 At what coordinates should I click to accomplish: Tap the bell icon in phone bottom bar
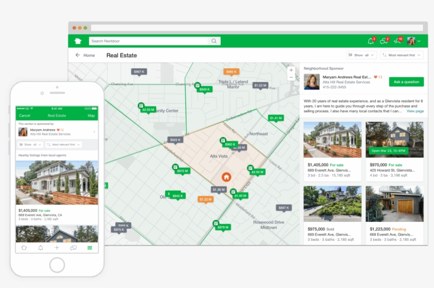(40, 248)
